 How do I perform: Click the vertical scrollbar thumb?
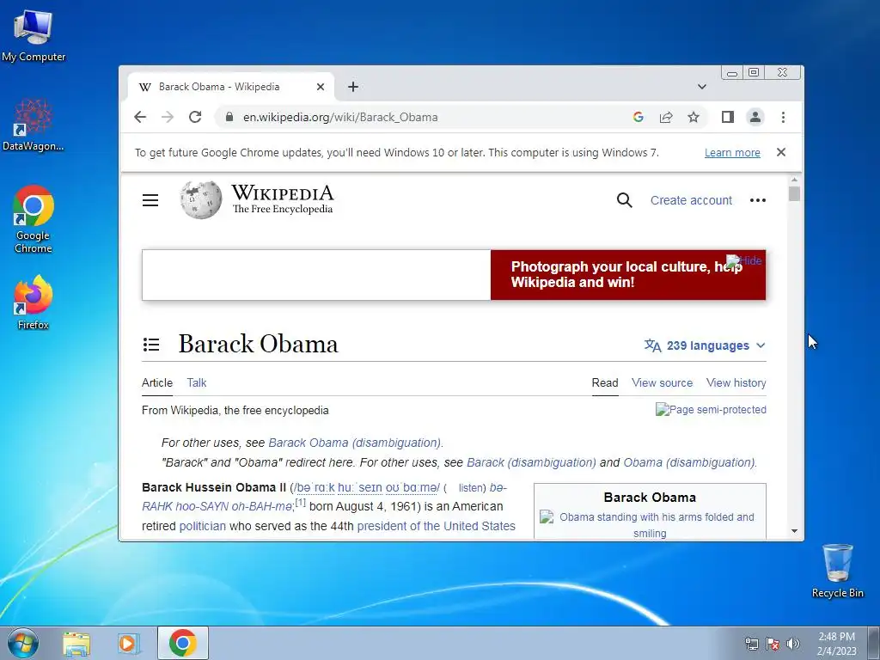point(794,193)
